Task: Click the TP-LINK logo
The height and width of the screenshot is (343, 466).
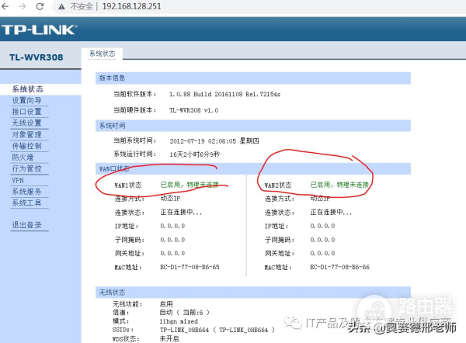Action: [x=40, y=29]
